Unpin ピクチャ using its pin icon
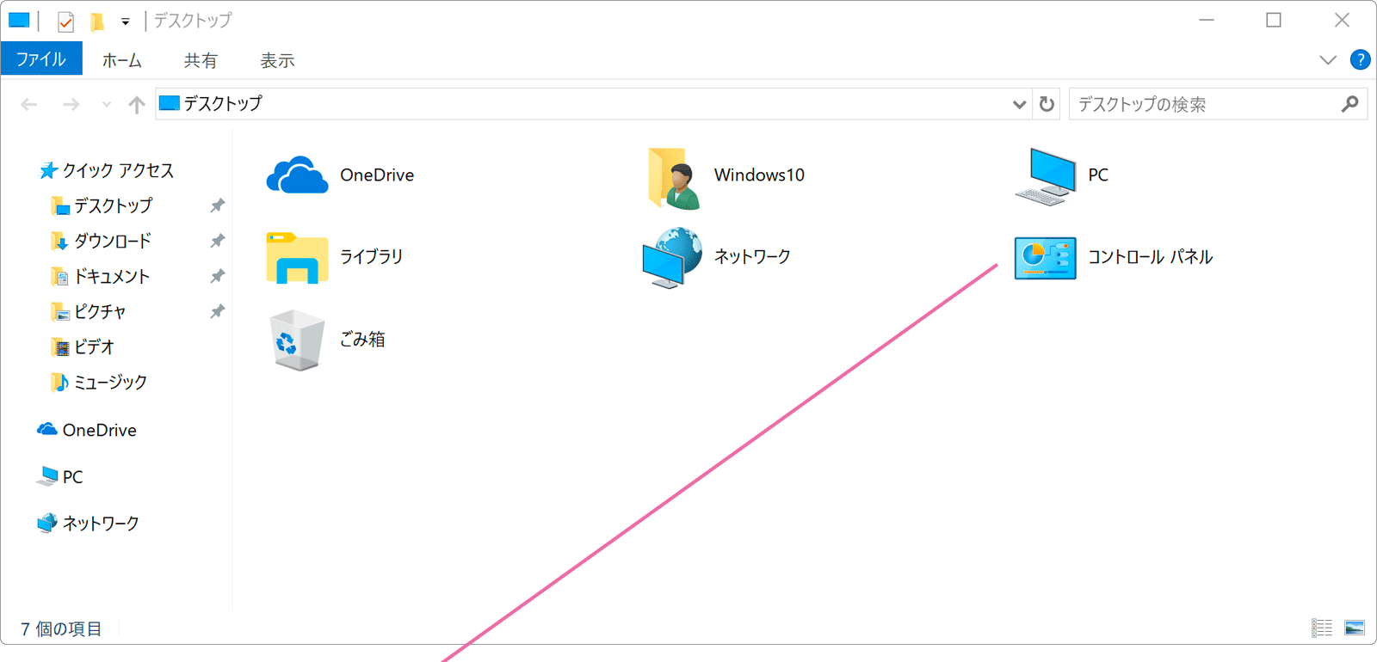The height and width of the screenshot is (662, 1377). pyautogui.click(x=218, y=311)
